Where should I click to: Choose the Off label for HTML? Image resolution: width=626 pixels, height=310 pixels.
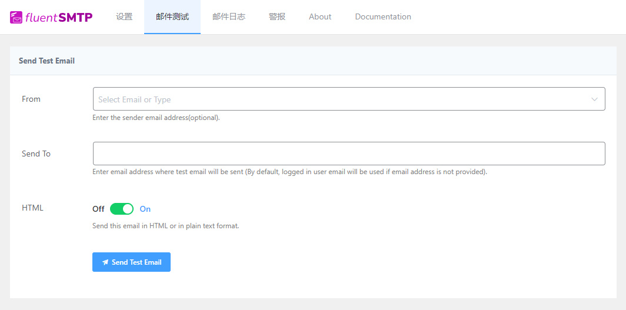[98, 209]
